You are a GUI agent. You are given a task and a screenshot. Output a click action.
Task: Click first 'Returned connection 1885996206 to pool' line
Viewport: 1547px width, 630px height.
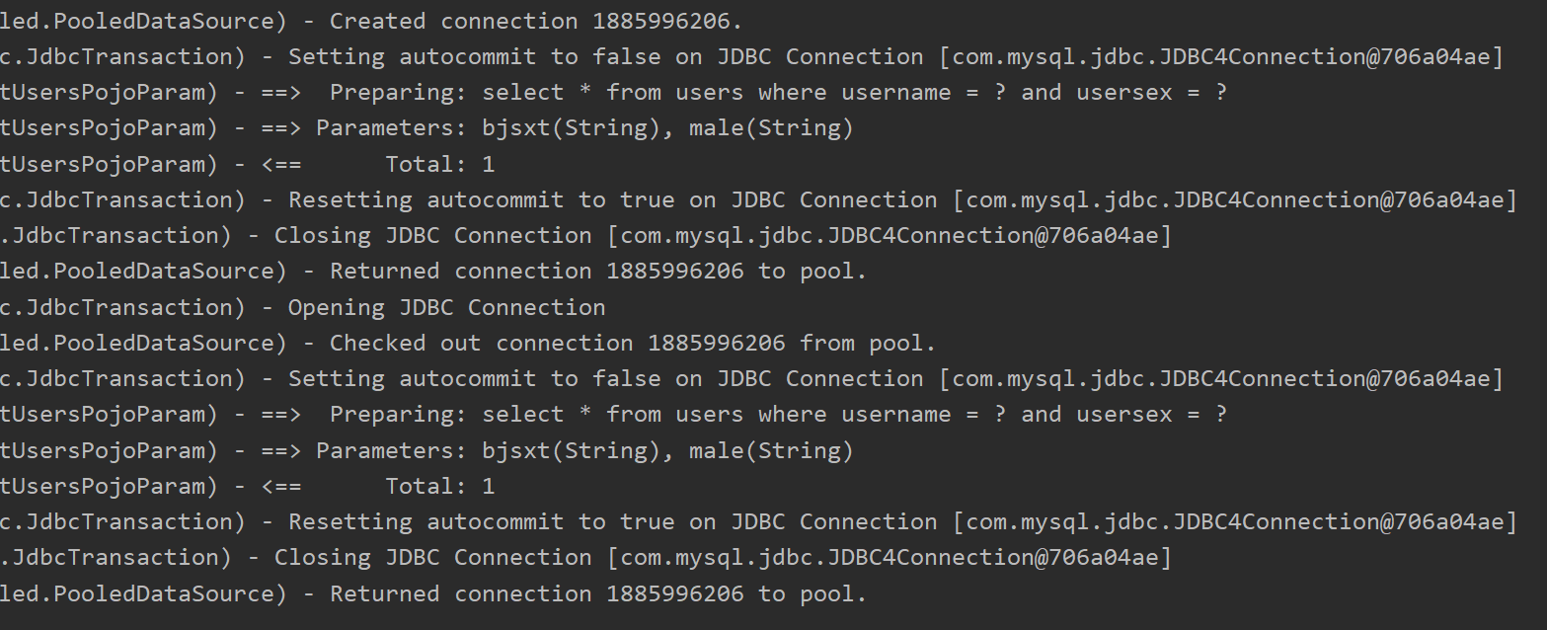(433, 271)
